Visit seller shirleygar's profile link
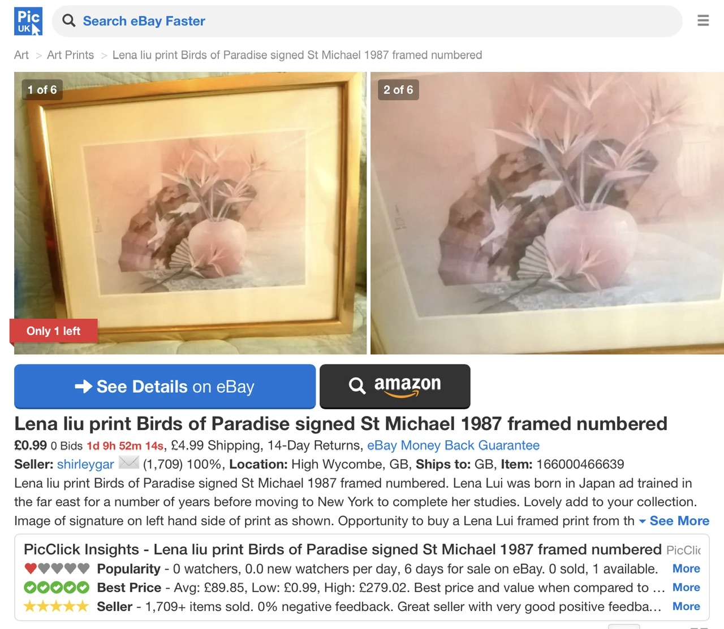This screenshot has width=724, height=629. click(x=85, y=464)
